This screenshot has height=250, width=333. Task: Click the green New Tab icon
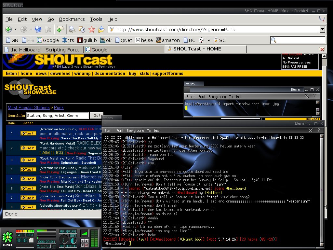point(60,30)
